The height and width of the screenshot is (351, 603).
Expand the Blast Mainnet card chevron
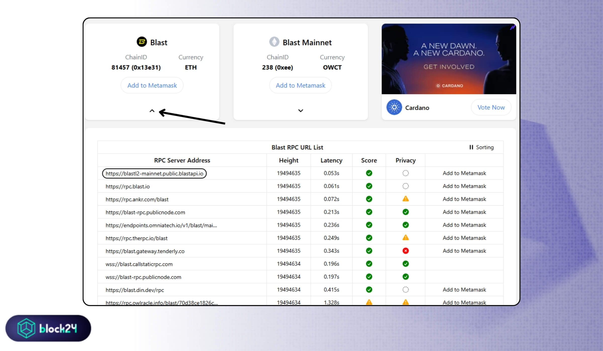click(300, 111)
